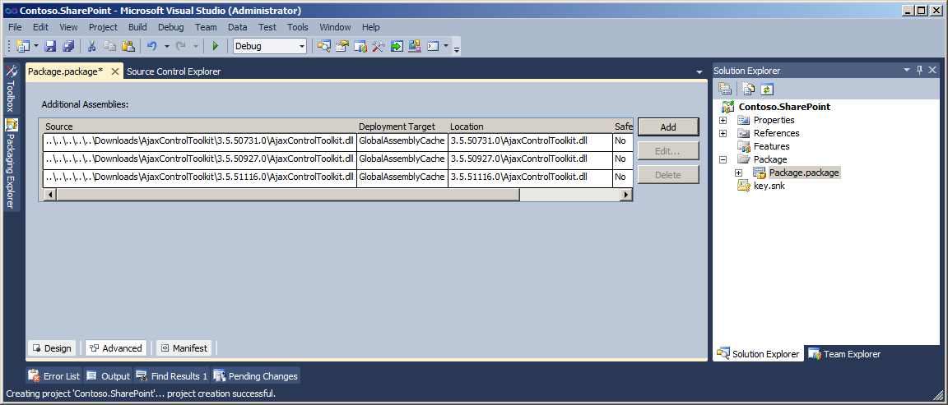Collapse the Package folder node
Image resolution: width=948 pixels, height=405 pixels.
click(723, 160)
